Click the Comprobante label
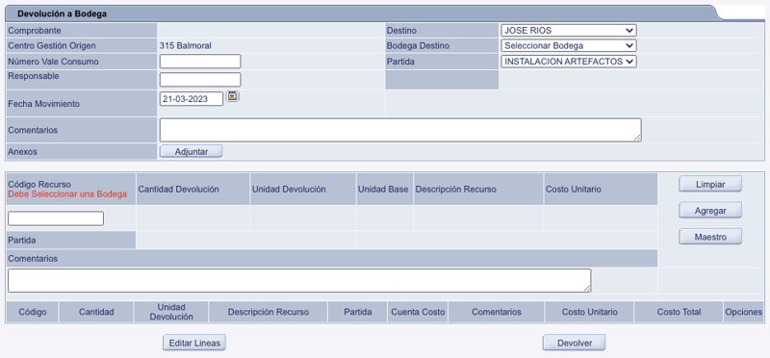 tap(35, 31)
